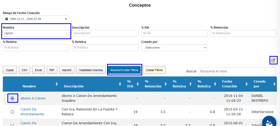Viewport: 280px width, 126px height.
Task: Sort by % ReteIva column arrows
Action: 190,84
